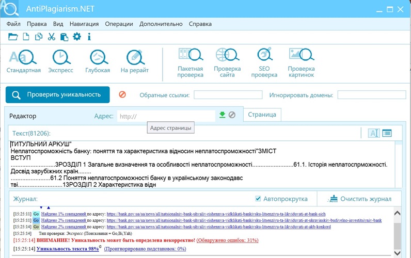Open the Справка menu
Image resolution: width=411 pixels, height=258 pixels.
200,24
